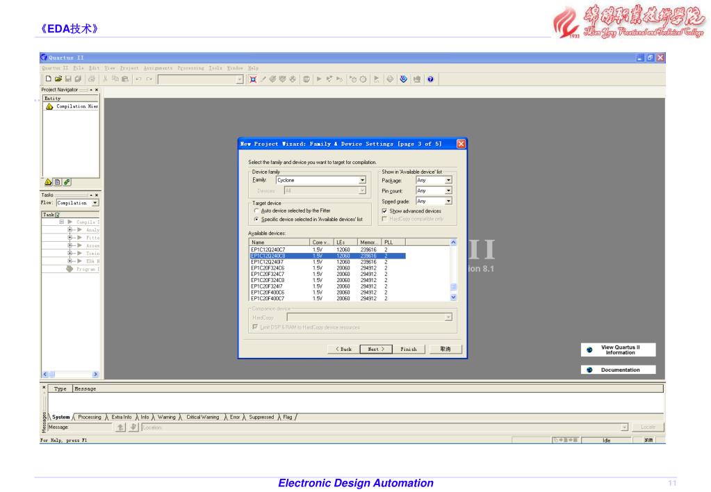Click the Save floppy-disk toolbar icon
Viewport: 711px width, 492px height.
click(x=68, y=79)
